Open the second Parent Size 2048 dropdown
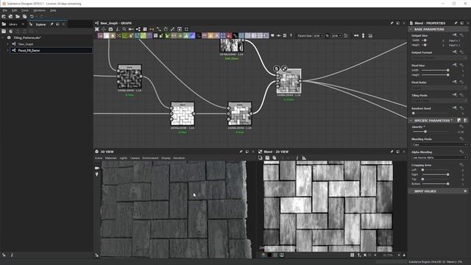 (x=336, y=36)
